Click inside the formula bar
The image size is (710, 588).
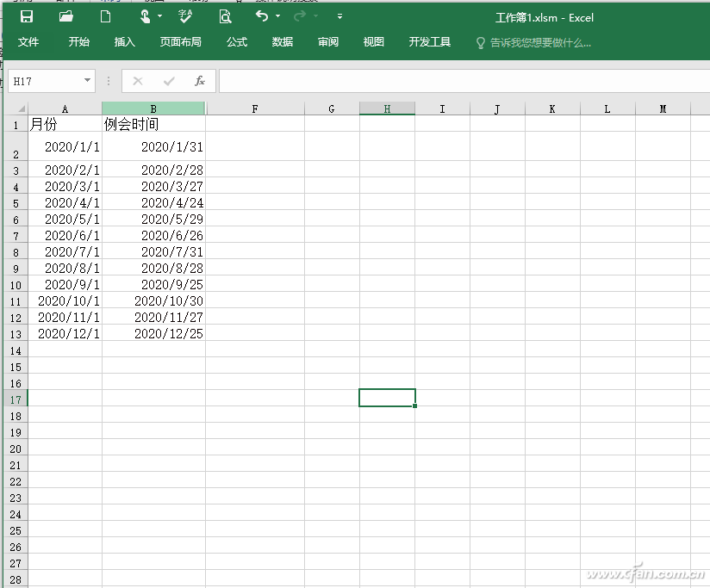point(464,81)
